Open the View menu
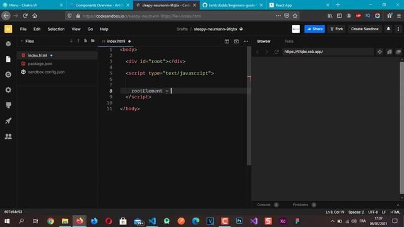 click(x=76, y=29)
